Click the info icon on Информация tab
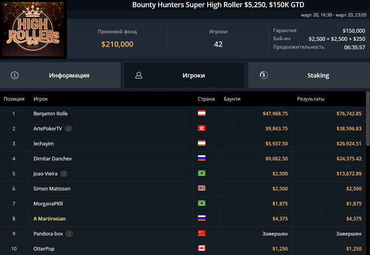 [15, 75]
